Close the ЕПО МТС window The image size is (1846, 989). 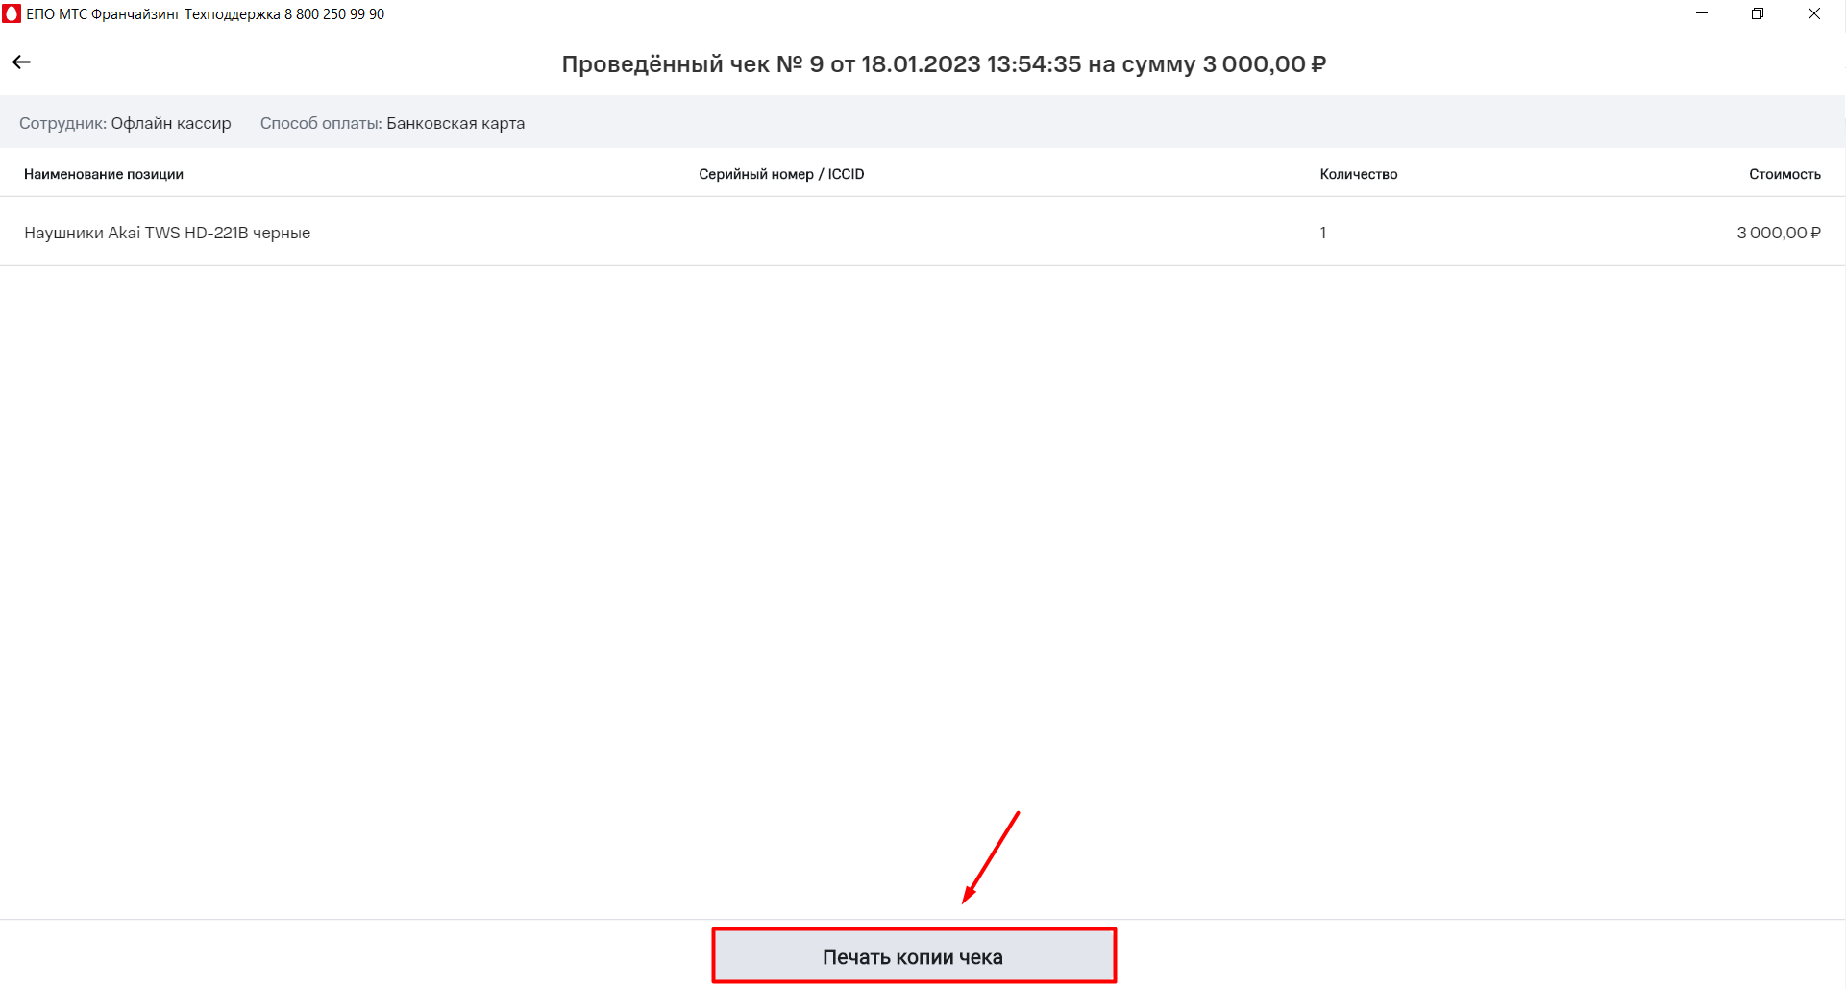point(1814,14)
